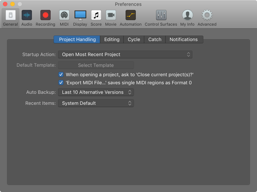
Task: Open the Audio preferences pane
Action: (x=27, y=18)
